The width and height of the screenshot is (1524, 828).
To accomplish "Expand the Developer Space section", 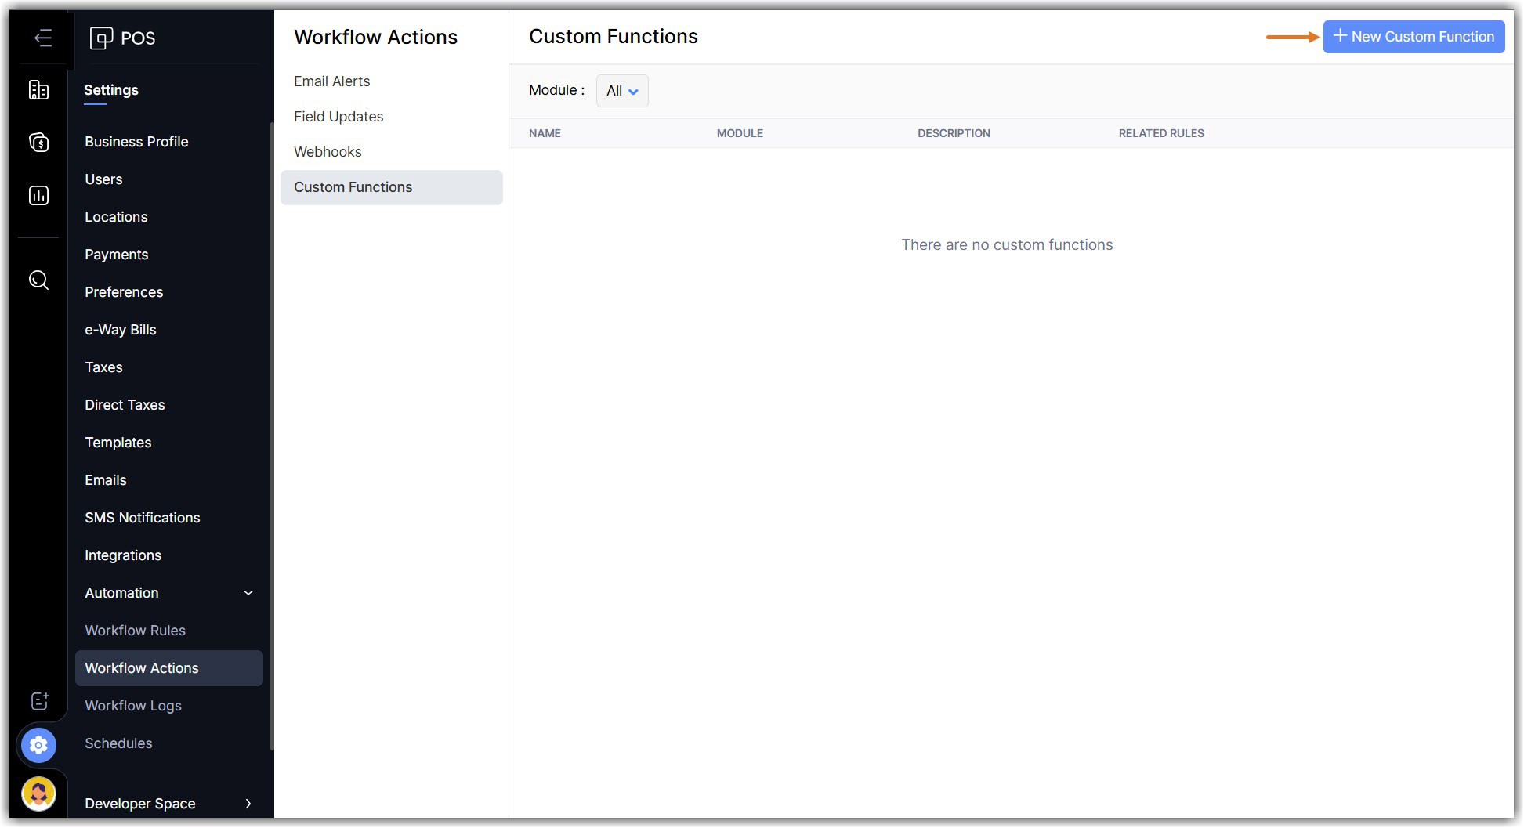I will coord(248,804).
